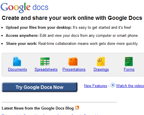Click the orange Presentations slide icon
Viewport: 144px width, 115px height.
[x=73, y=62]
